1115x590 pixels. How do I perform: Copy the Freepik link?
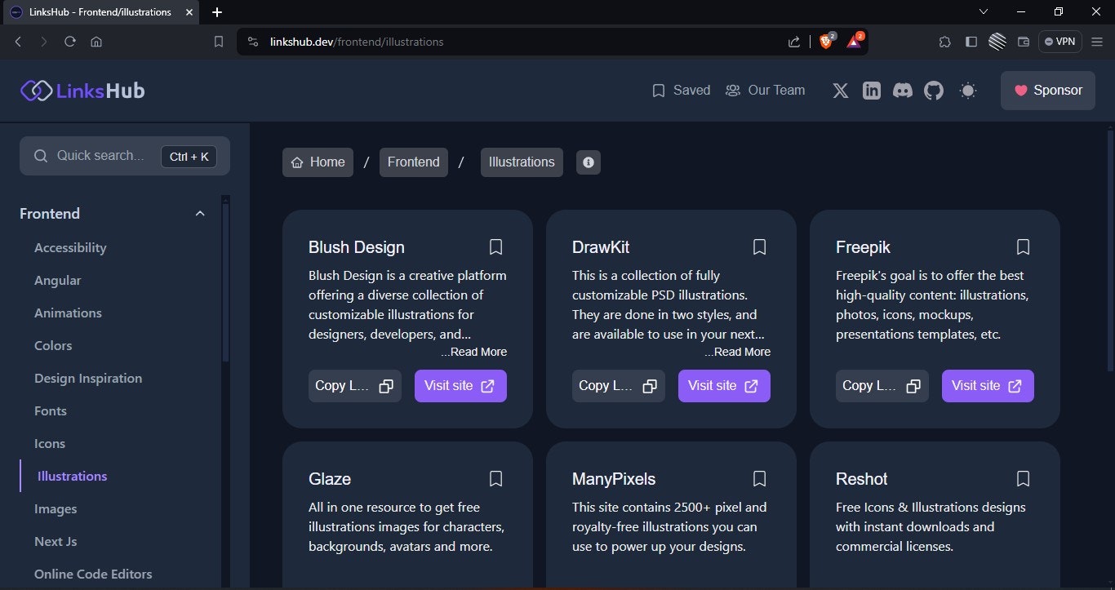[882, 386]
